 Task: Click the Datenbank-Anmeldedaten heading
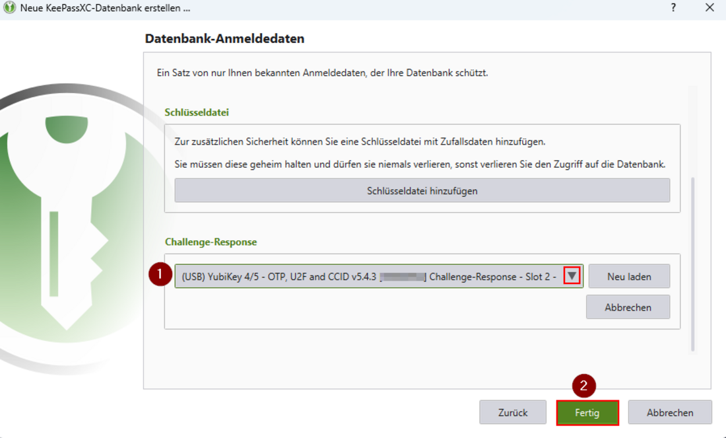click(224, 38)
